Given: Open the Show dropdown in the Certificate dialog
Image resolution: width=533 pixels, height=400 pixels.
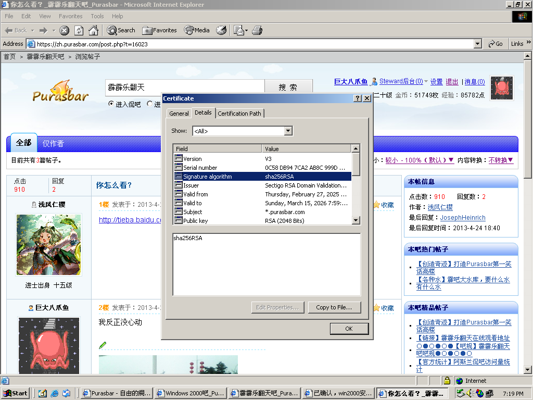Looking at the screenshot, I should click(288, 131).
